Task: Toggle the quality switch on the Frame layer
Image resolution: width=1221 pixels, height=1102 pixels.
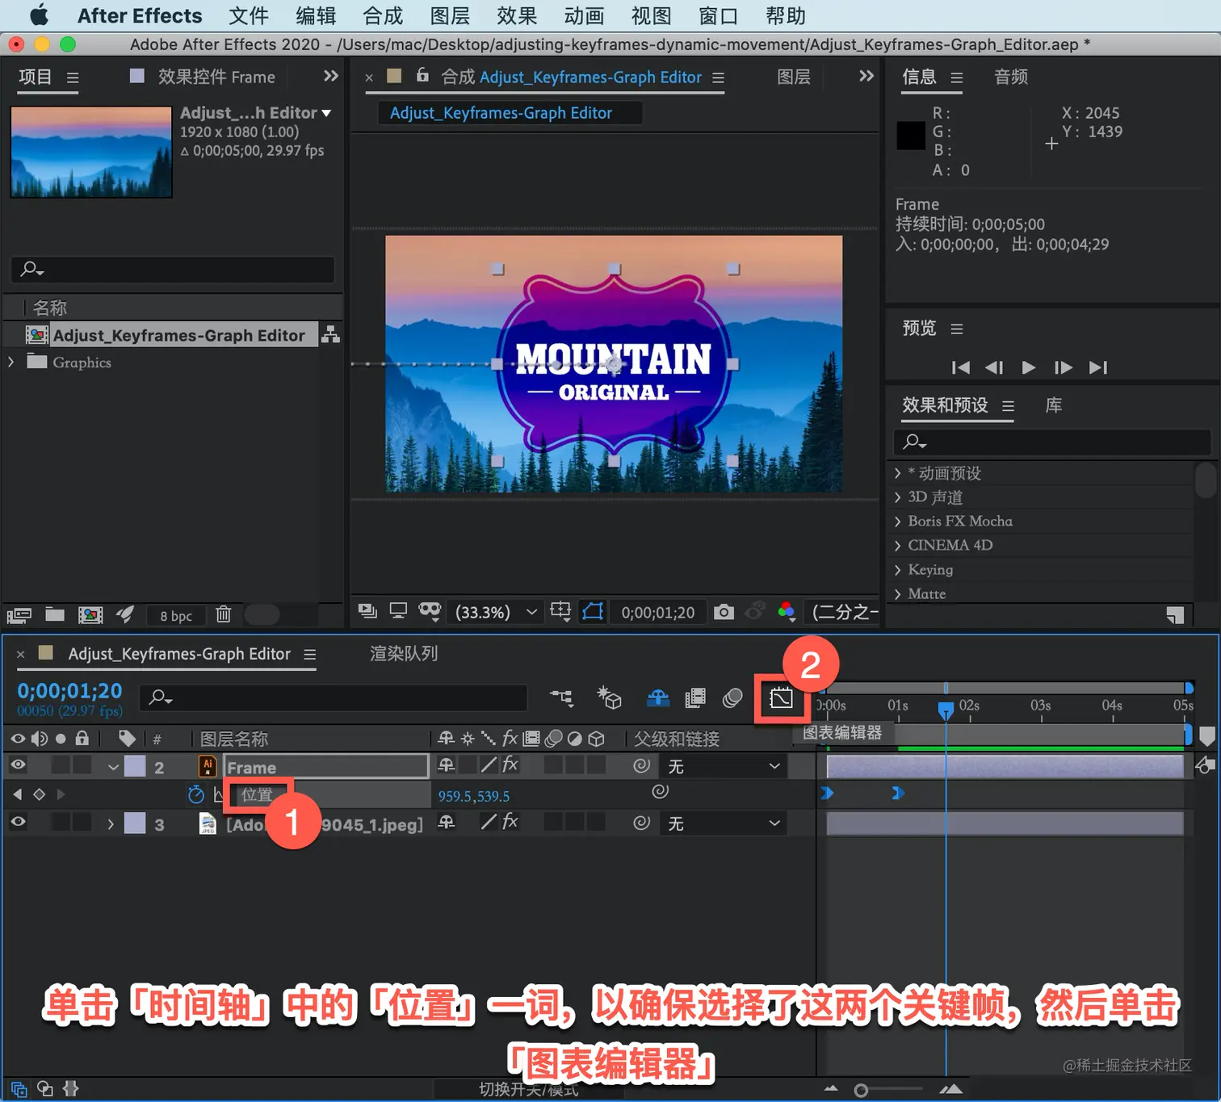Action: [489, 765]
